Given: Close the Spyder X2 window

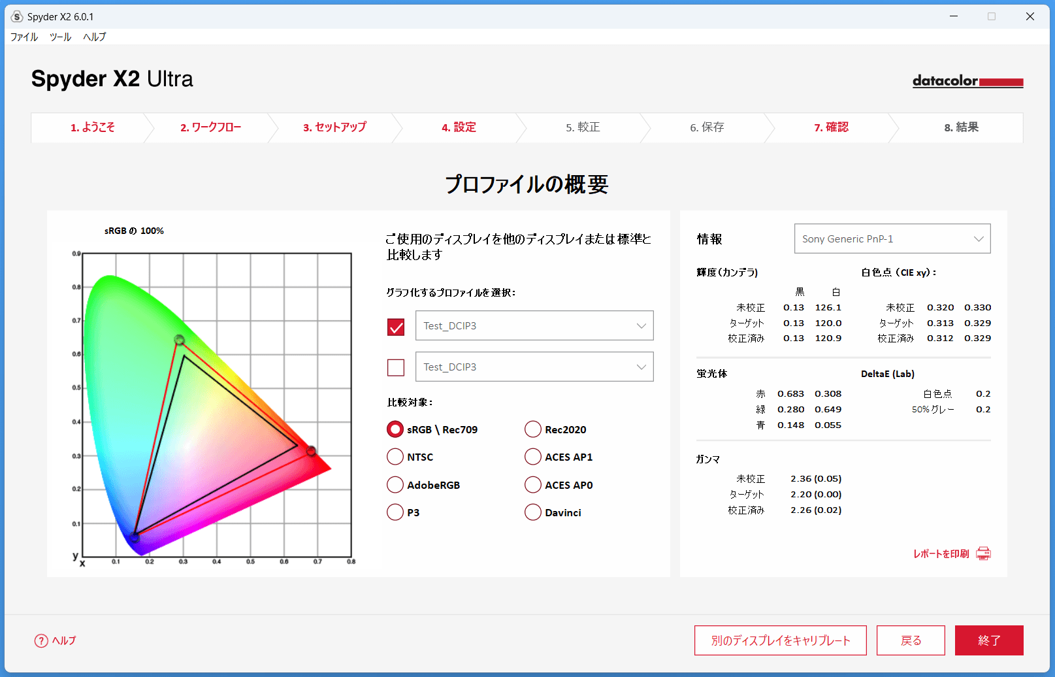Looking at the screenshot, I should point(1030,16).
